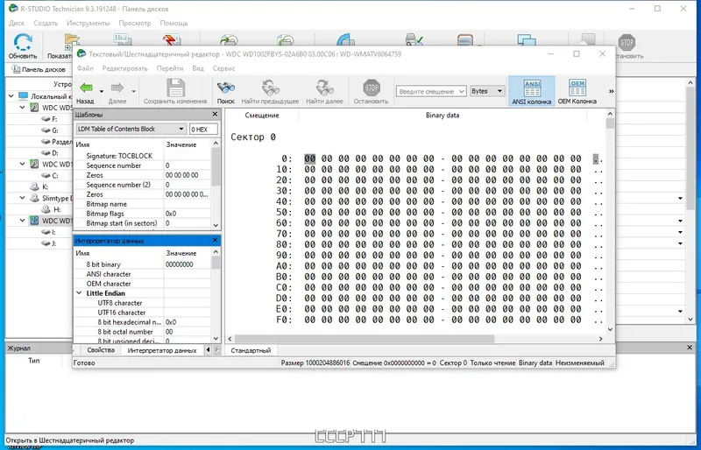Open the Редактировать menu
Screen dimensions: 701x450
pyautogui.click(x=124, y=68)
